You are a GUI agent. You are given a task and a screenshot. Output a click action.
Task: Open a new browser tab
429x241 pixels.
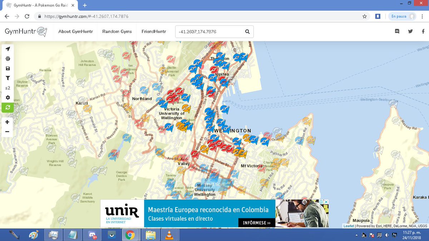click(85, 5)
